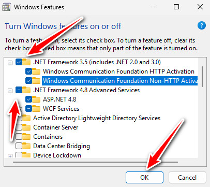
Task: Click the WCF Services folder icon
Action: 36,109
